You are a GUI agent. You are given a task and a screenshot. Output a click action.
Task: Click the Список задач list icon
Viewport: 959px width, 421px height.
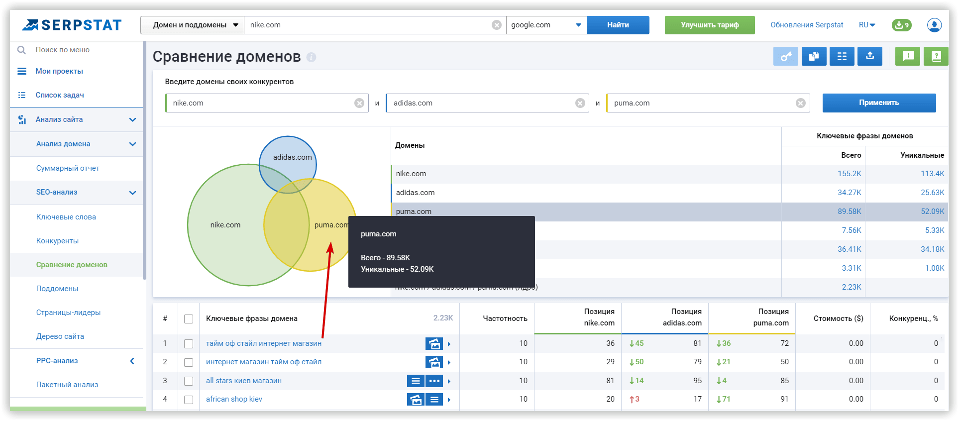[22, 95]
